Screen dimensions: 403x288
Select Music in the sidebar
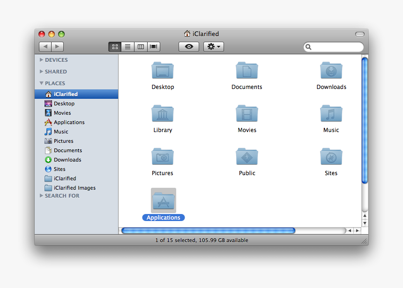pos(76,132)
